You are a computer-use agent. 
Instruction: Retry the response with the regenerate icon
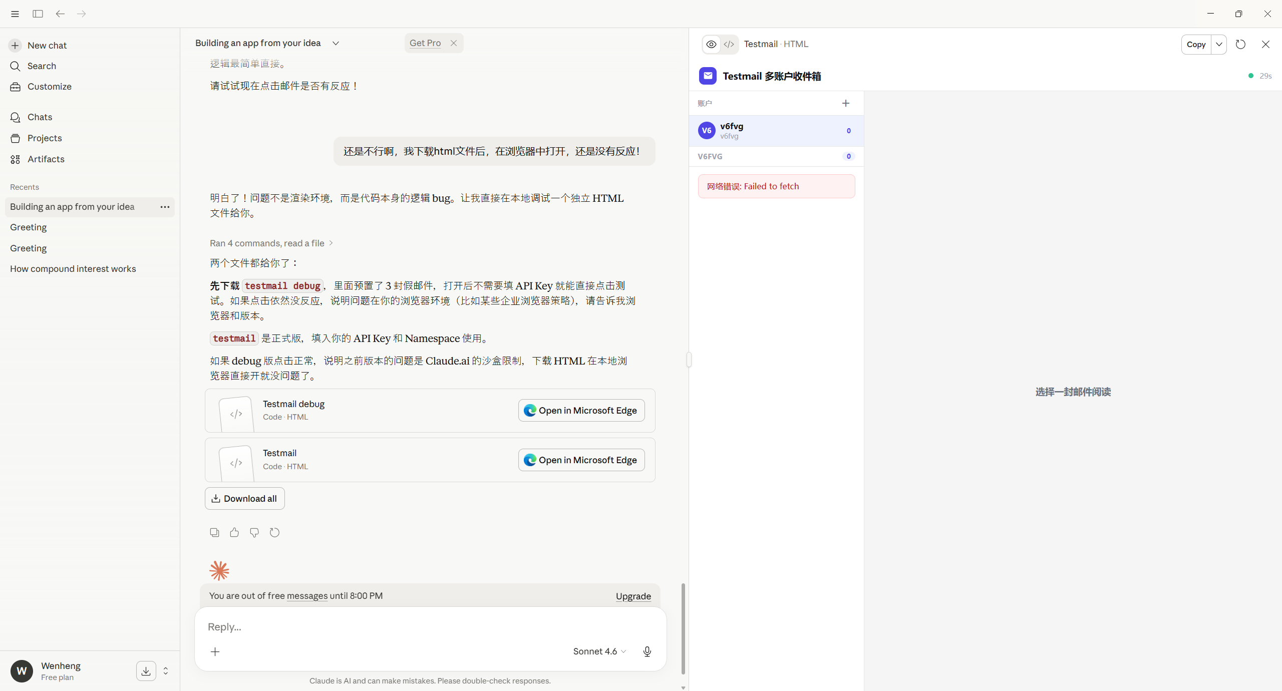click(x=274, y=533)
